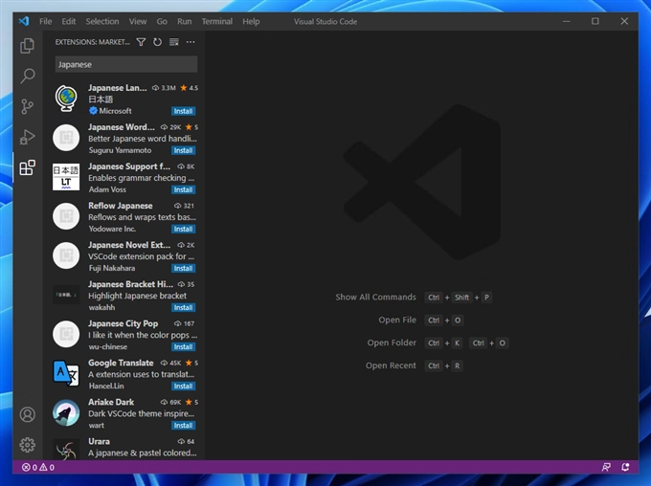
Task: Click the Yodoware Inc. publisher name
Action: click(x=112, y=229)
